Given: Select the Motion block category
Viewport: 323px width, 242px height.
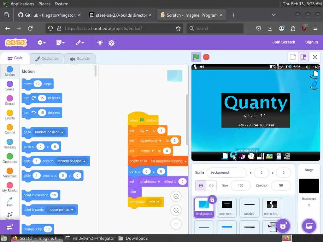Looking at the screenshot, I should tap(10, 71).
